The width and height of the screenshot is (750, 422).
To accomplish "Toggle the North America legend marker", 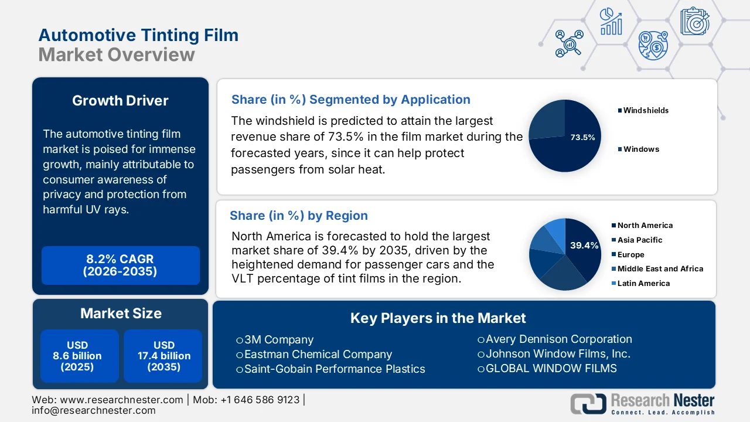I will [613, 225].
